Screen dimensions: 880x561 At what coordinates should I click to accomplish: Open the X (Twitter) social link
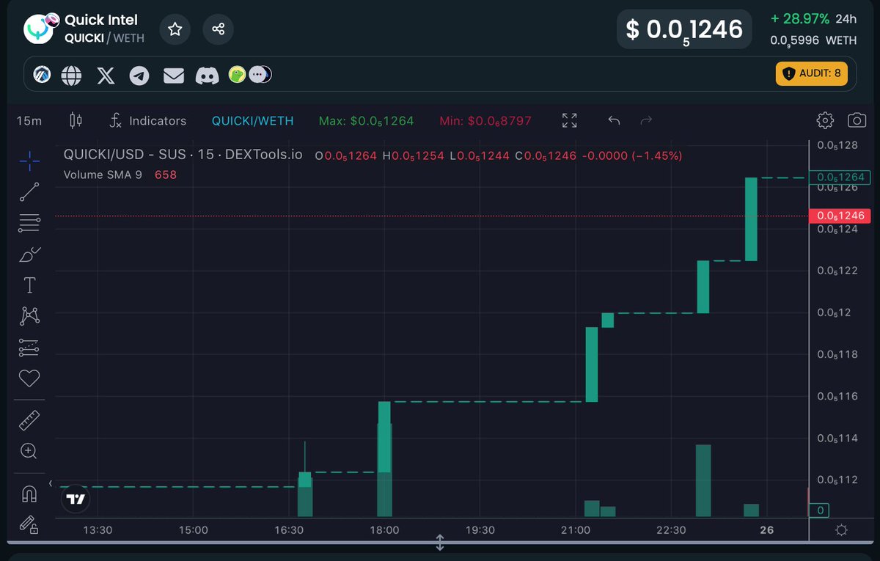106,75
